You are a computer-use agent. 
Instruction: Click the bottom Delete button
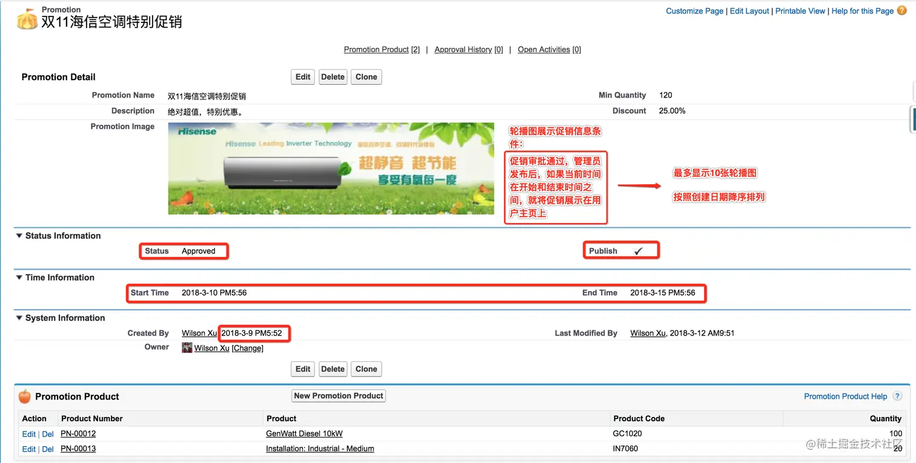333,369
